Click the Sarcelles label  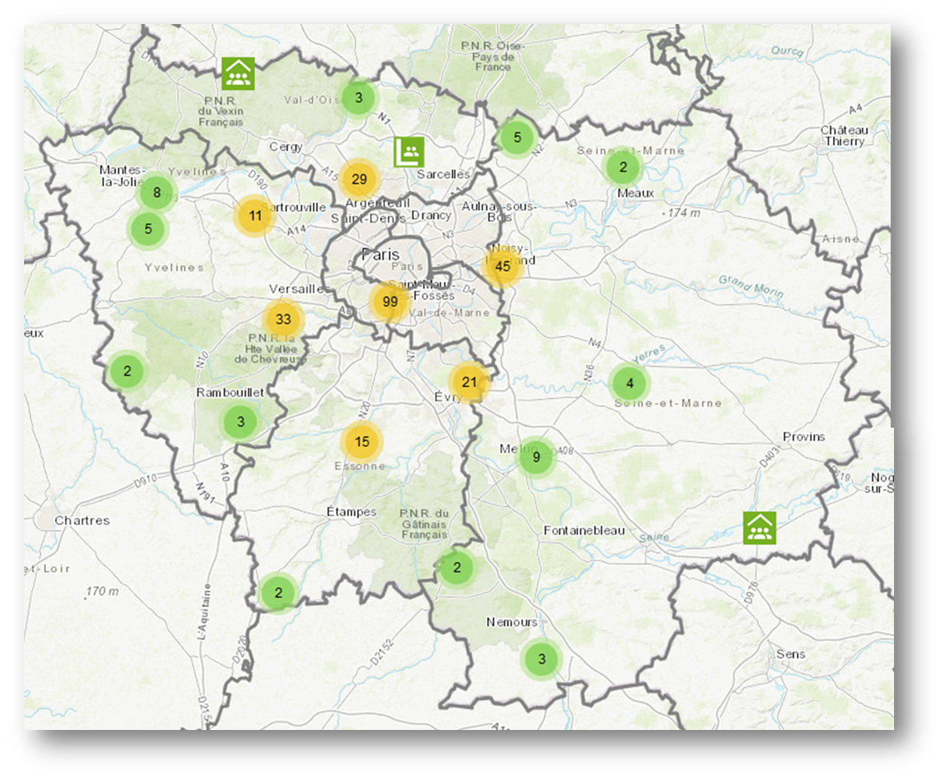(443, 174)
